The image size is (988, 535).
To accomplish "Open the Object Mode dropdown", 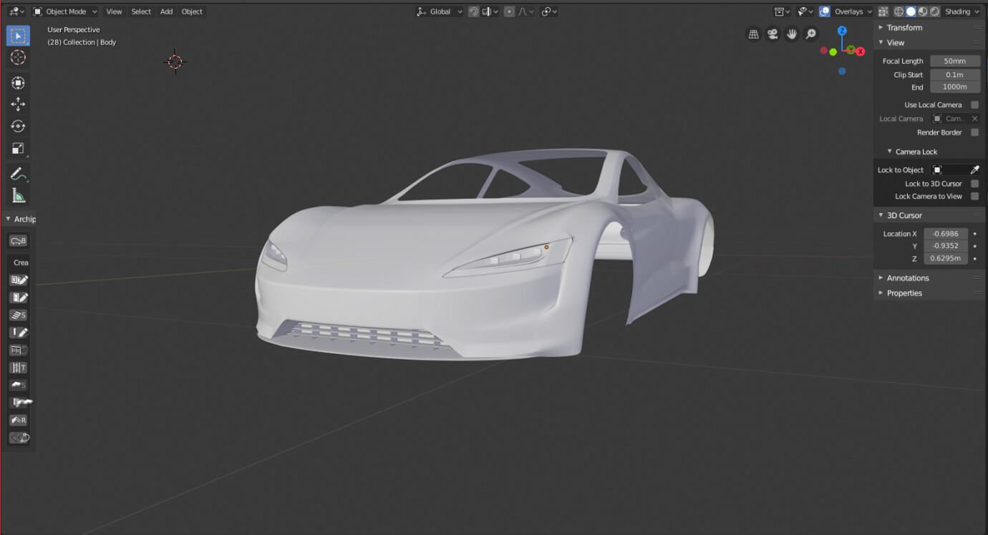I will click(65, 11).
